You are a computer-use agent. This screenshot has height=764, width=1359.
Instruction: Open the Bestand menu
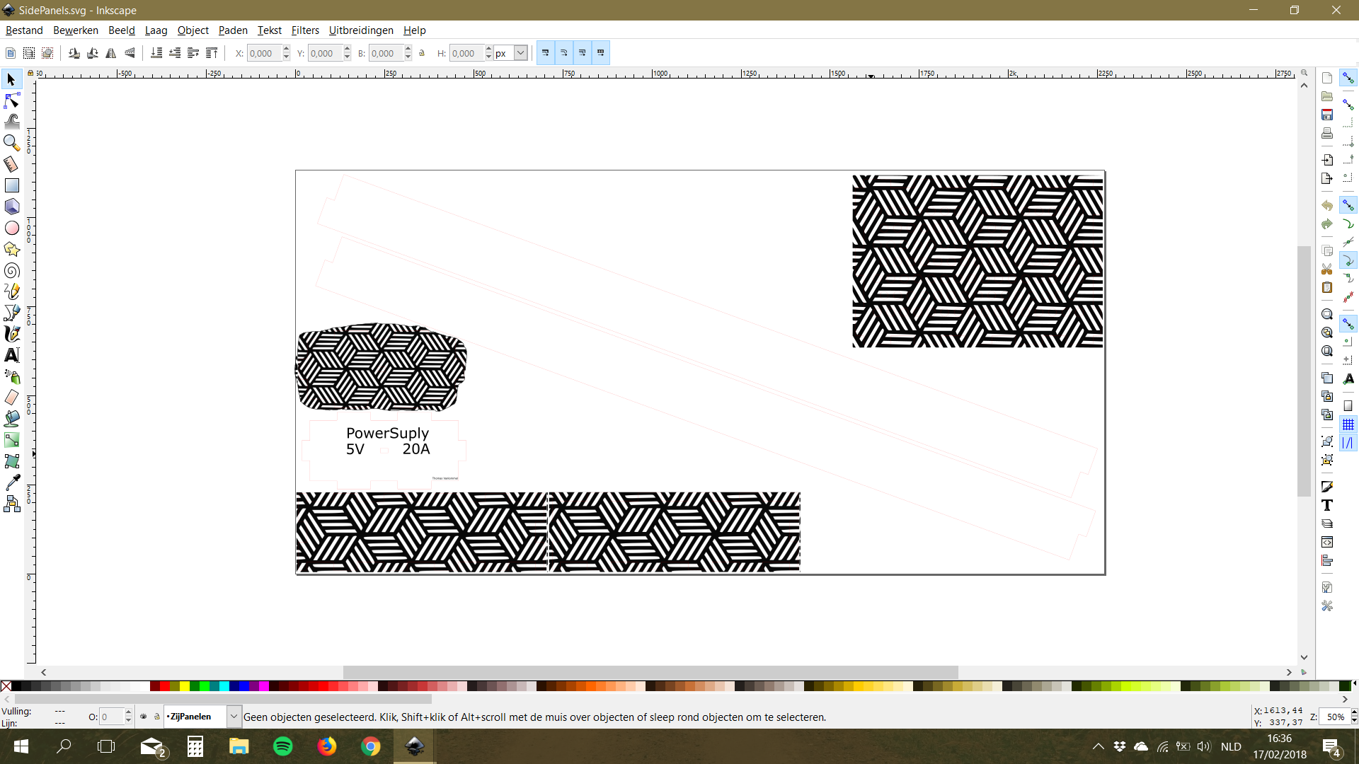point(23,30)
